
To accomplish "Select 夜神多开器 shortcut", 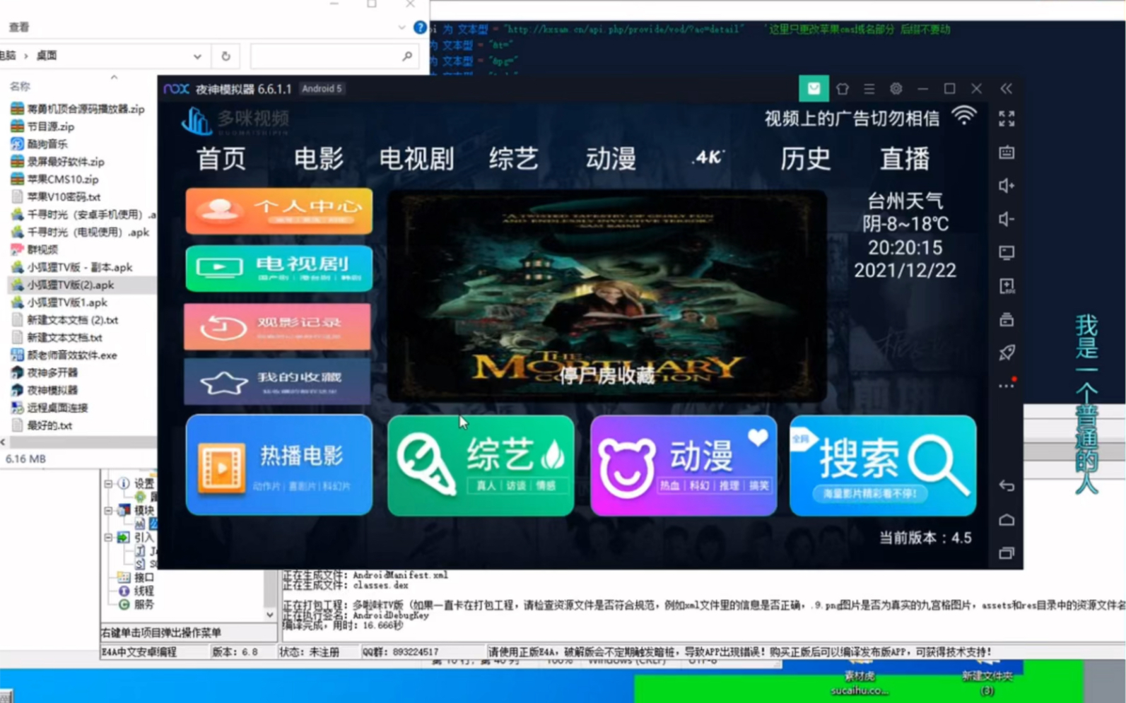I will tap(45, 372).
